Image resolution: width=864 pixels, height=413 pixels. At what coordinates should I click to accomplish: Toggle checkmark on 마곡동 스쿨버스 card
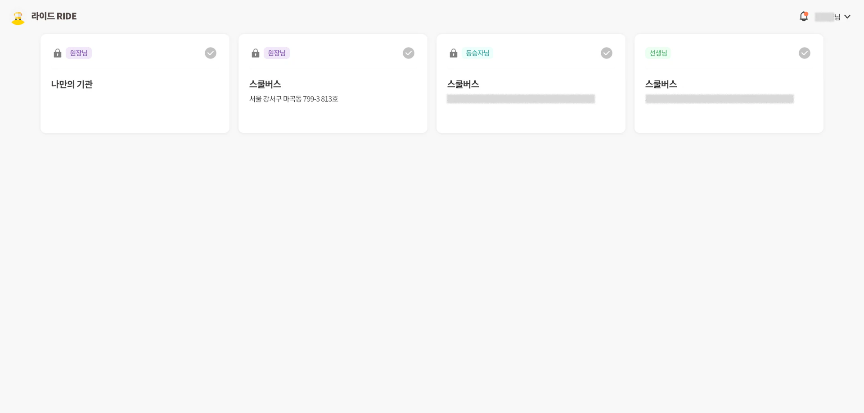click(409, 53)
